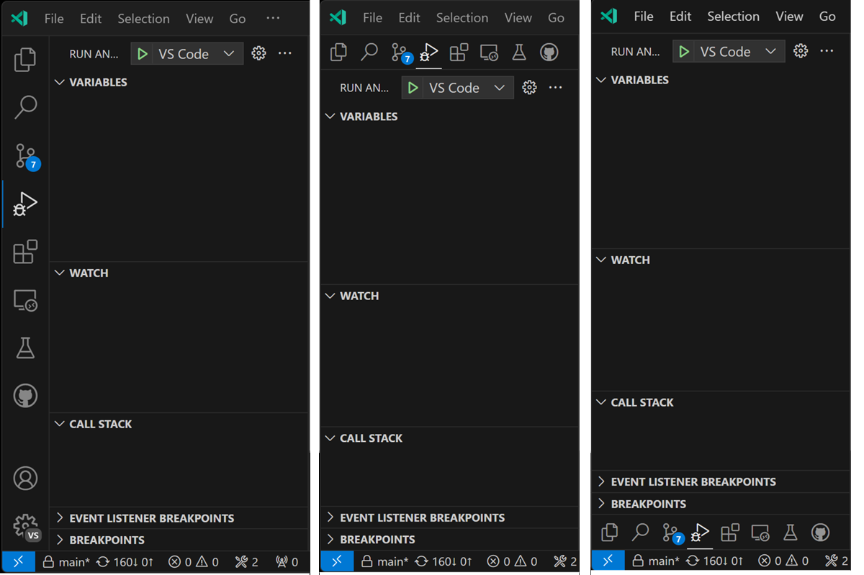Click the errors and warnings status indicator
This screenshot has height=575, width=864.
[193, 561]
